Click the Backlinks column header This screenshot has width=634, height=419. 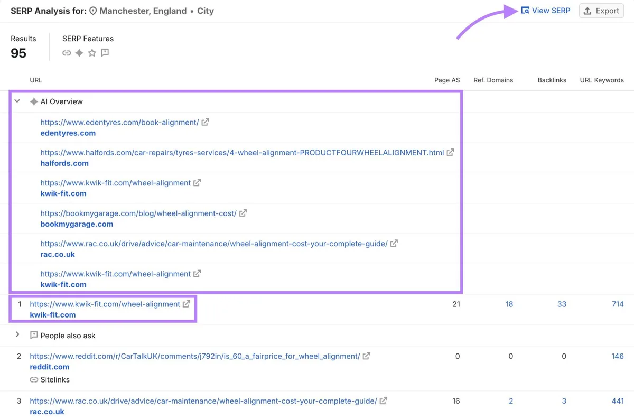[x=552, y=80]
